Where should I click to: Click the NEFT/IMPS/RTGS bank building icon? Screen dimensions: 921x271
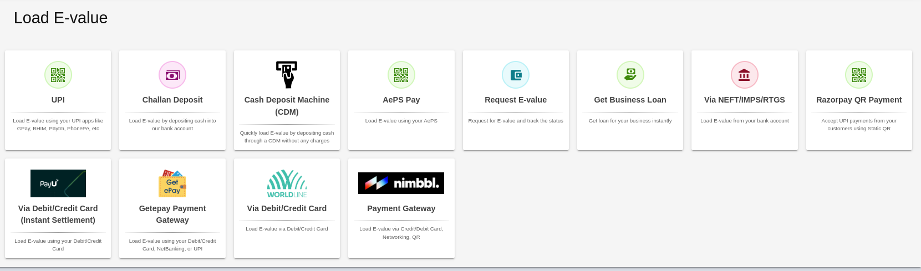744,75
